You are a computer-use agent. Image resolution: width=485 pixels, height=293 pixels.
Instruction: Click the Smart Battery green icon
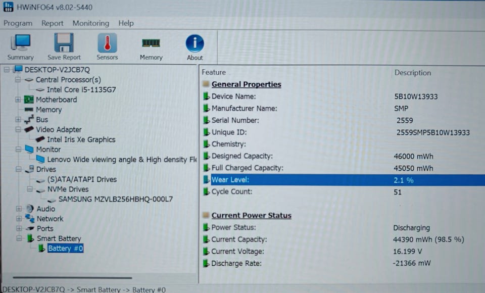tap(30, 238)
